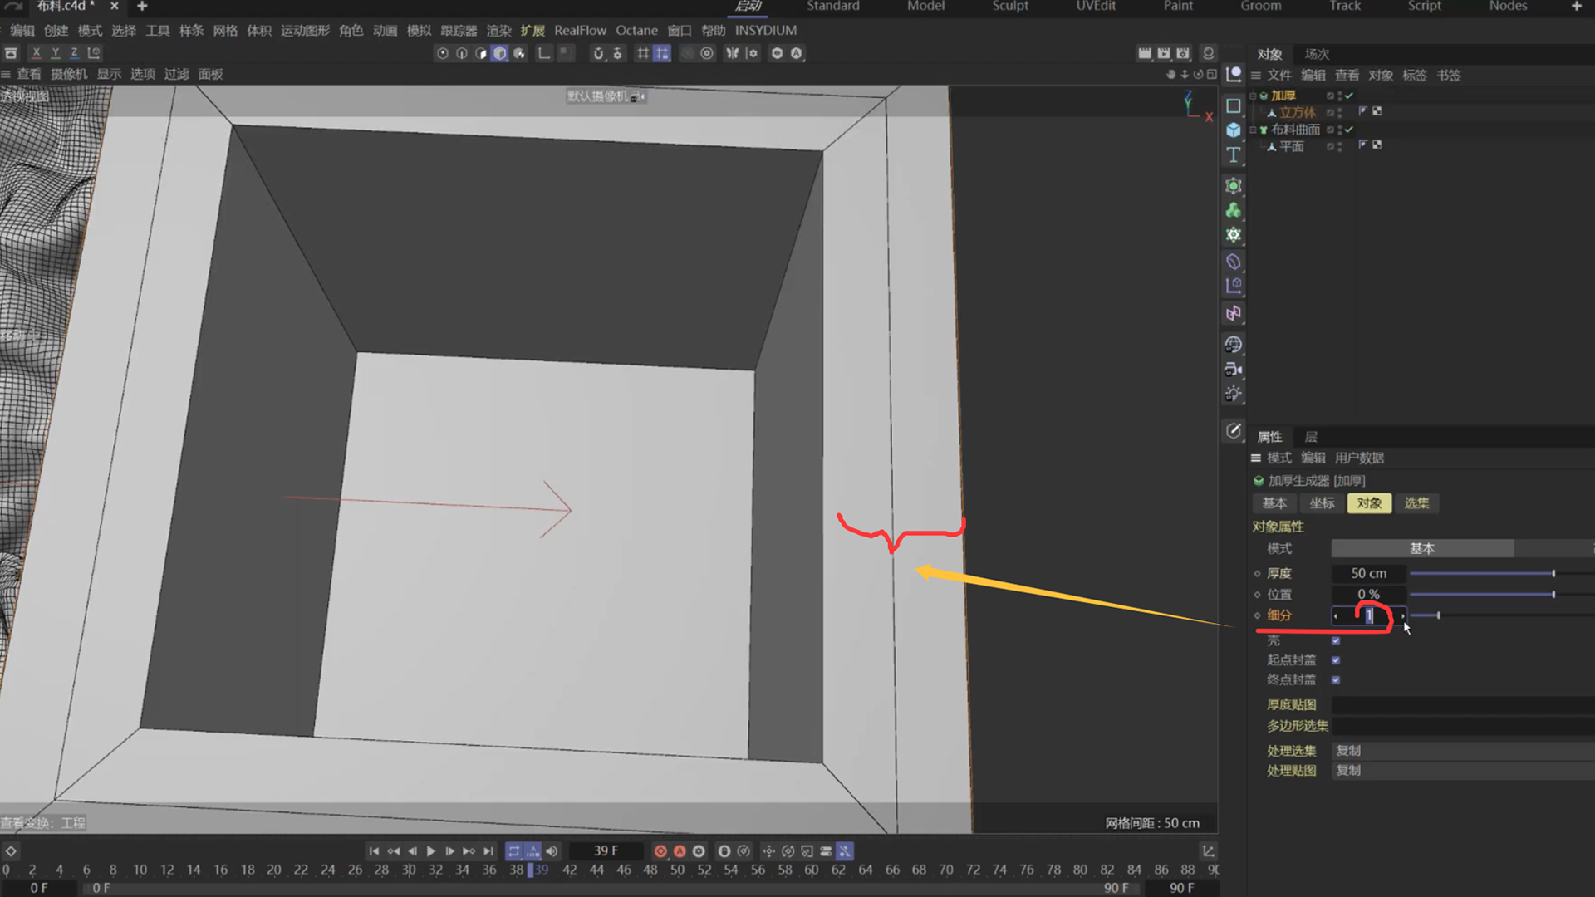Collapse the 布料曲面 tree node
1595x897 pixels.
click(x=1254, y=130)
